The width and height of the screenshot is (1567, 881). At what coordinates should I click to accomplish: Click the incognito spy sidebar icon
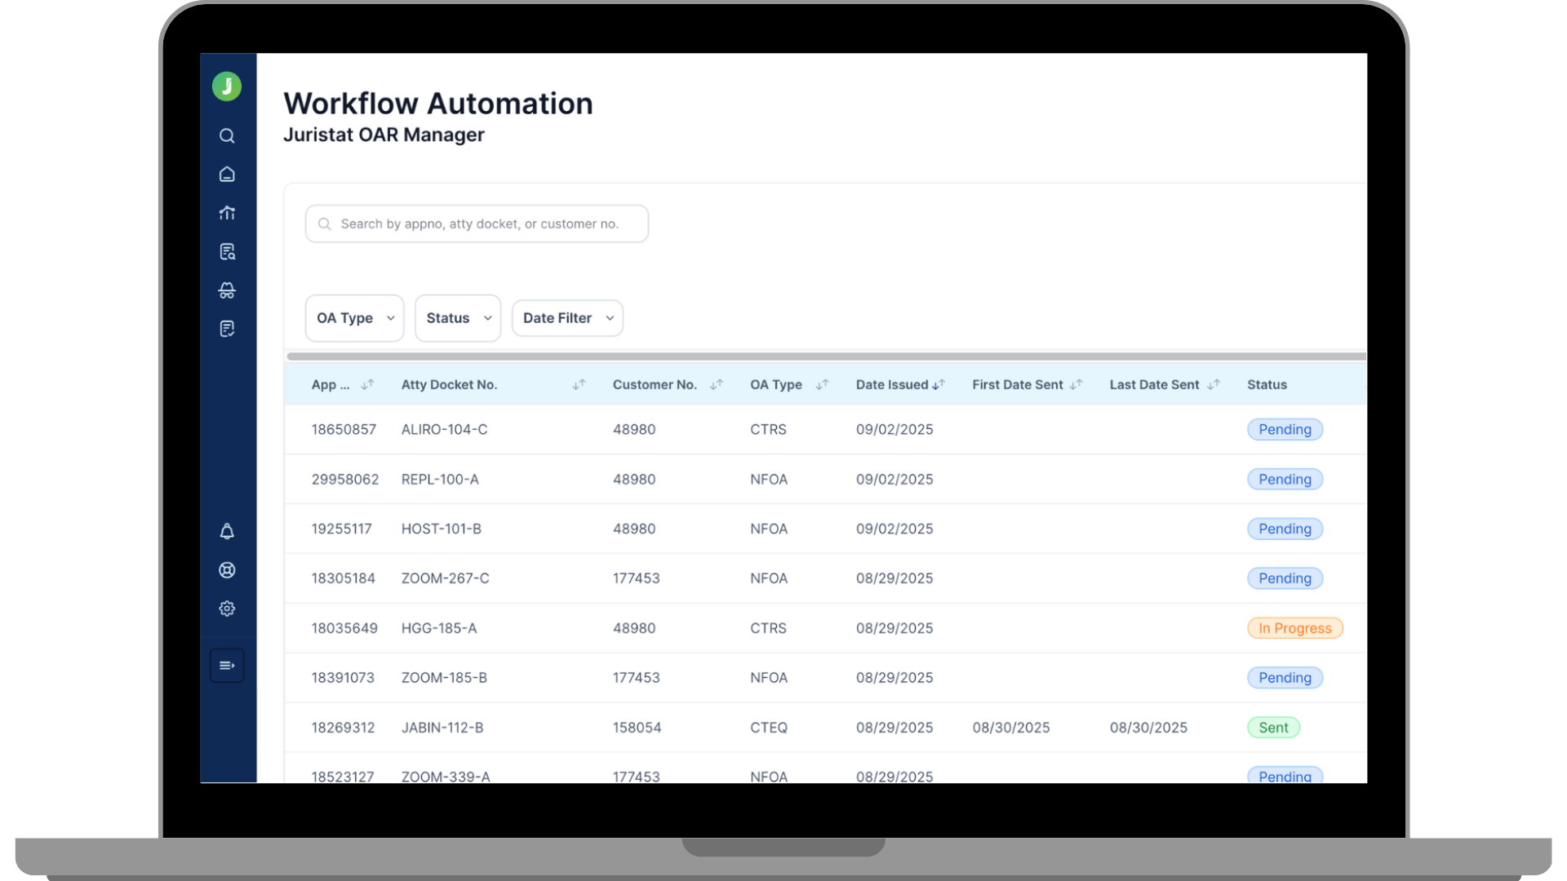click(227, 290)
